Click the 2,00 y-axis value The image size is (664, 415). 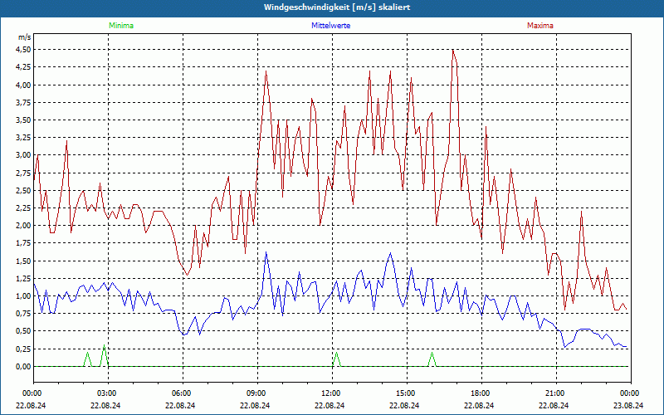23,226
